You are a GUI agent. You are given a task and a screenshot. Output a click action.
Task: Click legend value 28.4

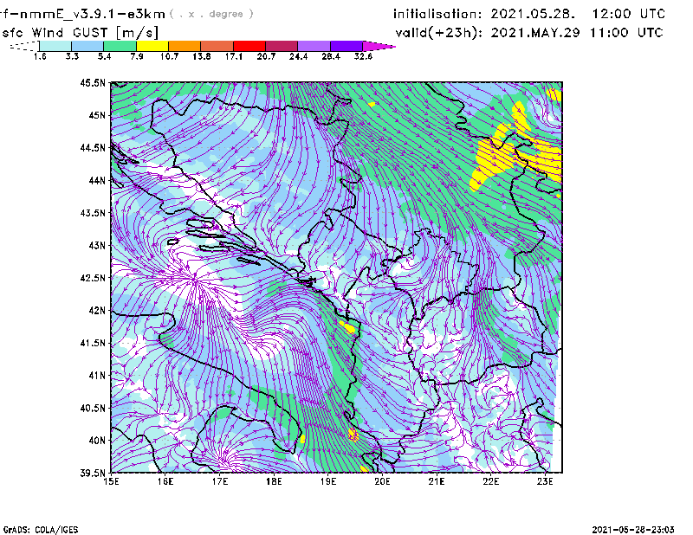click(x=331, y=56)
